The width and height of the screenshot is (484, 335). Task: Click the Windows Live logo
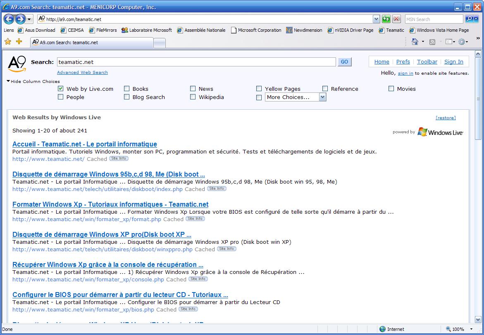[x=440, y=132]
